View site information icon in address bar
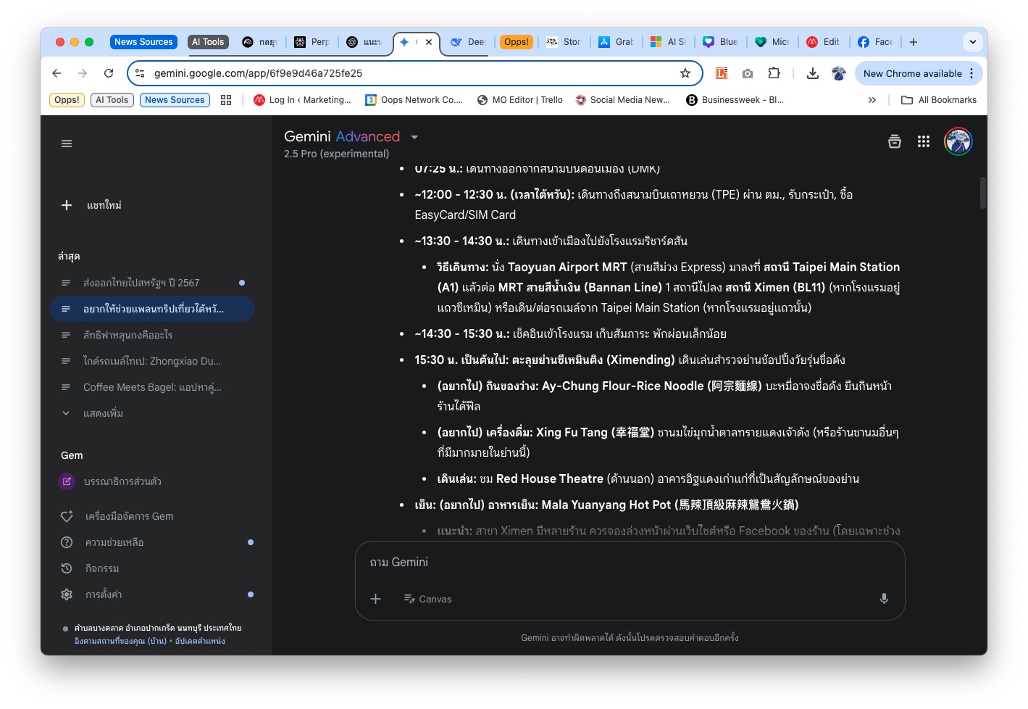 [141, 73]
